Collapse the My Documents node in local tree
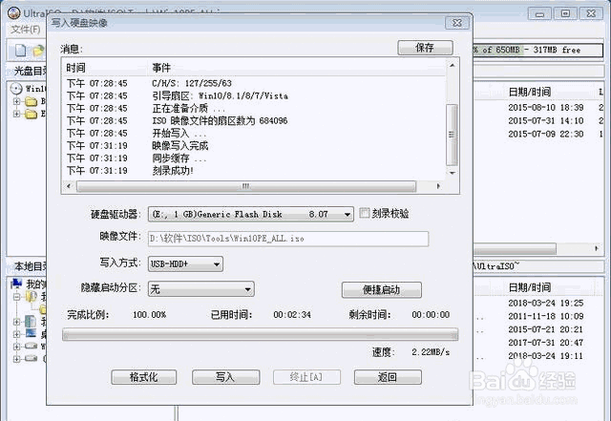The height and width of the screenshot is (421, 611). (16, 297)
